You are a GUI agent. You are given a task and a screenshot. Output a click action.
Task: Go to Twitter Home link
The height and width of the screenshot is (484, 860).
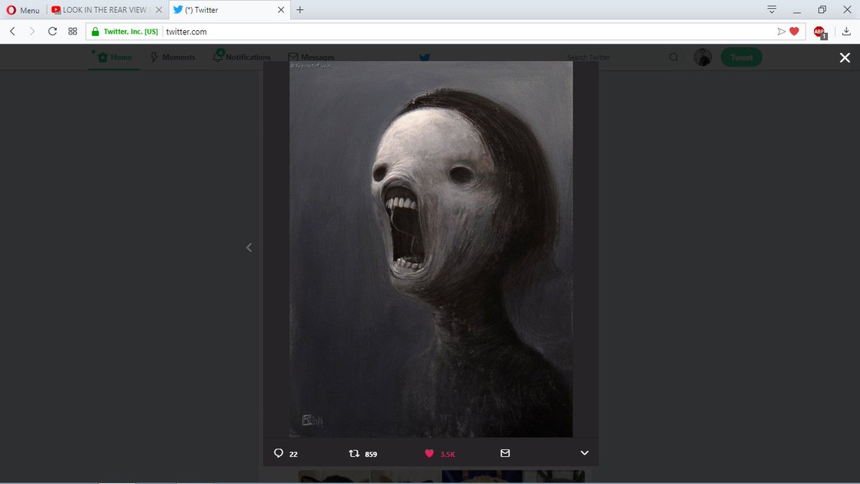[x=115, y=57]
